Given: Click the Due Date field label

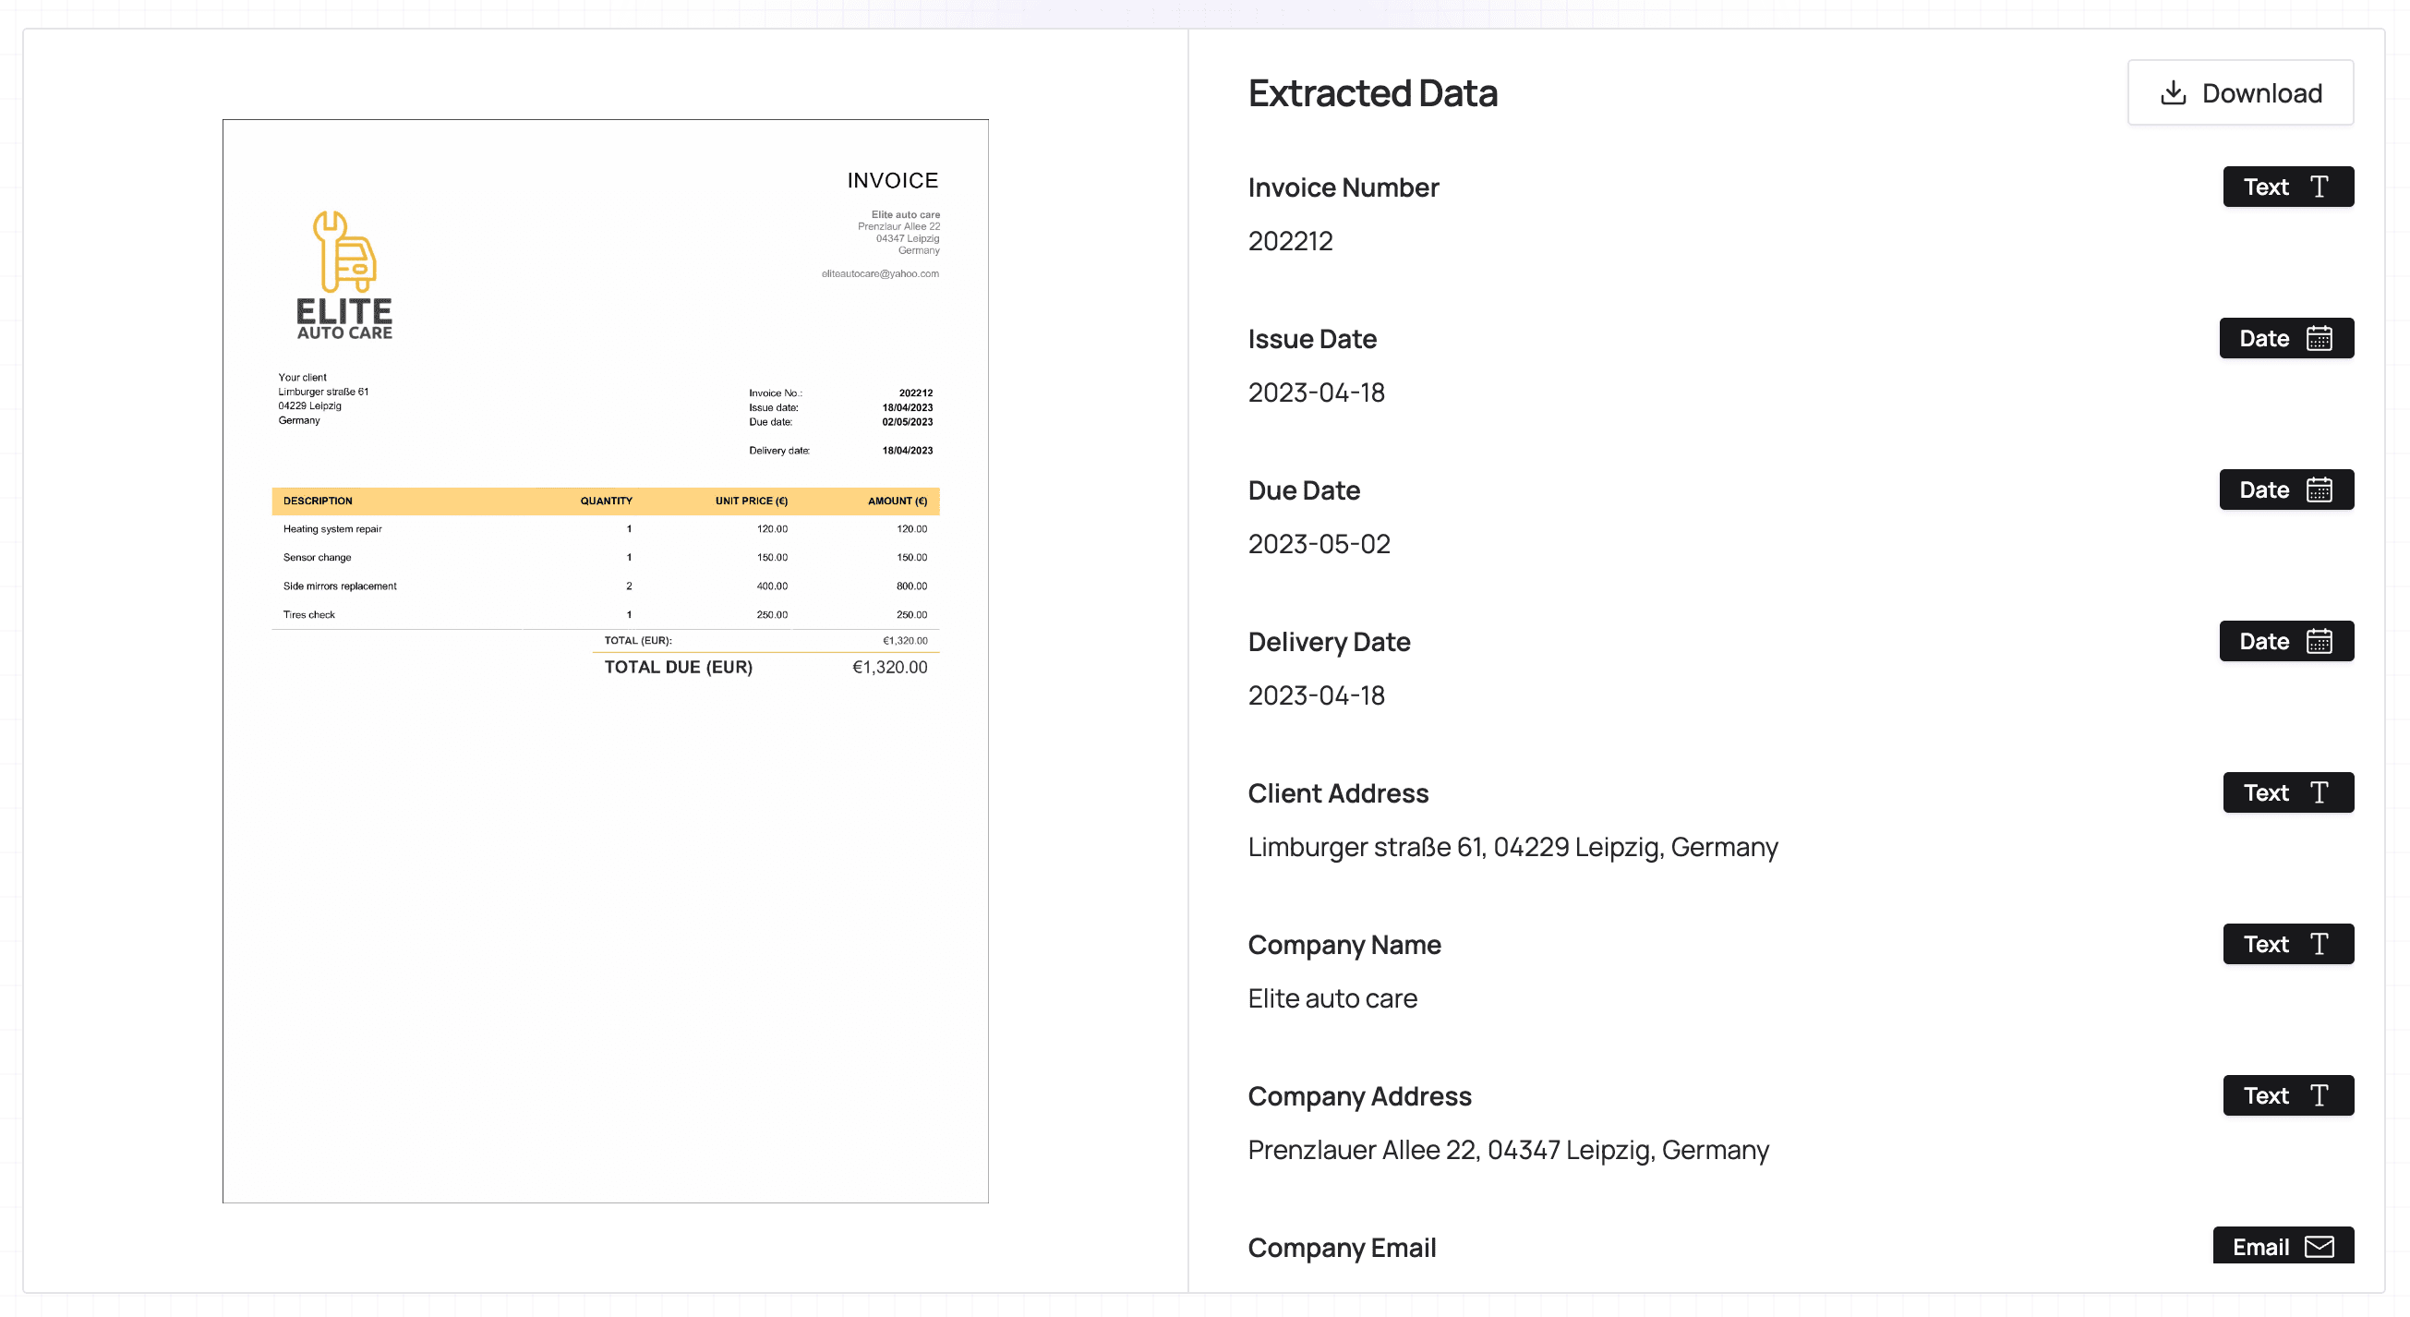Looking at the screenshot, I should pos(1303,491).
